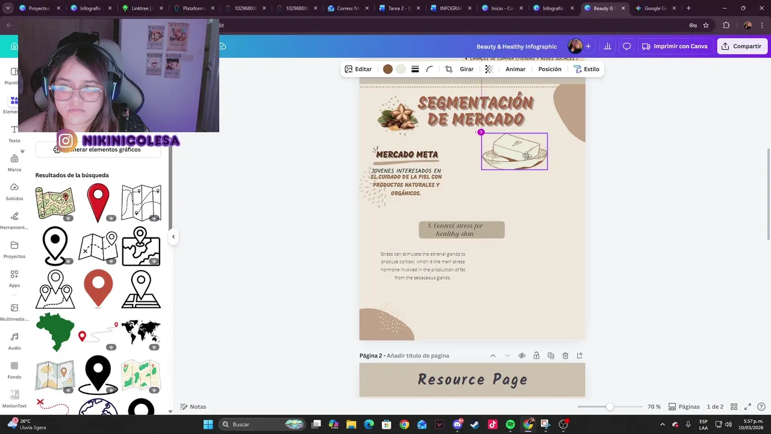
Task: Switch to Inicio - Canva browser tab
Action: click(x=502, y=8)
